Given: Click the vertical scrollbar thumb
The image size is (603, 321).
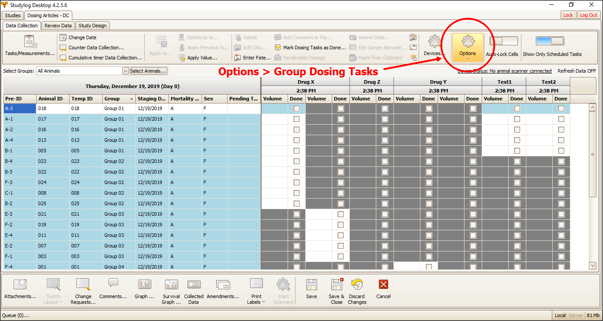Looking at the screenshot, I should 593,155.
